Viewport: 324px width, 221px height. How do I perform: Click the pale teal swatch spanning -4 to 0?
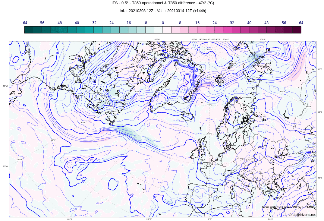click(158, 30)
